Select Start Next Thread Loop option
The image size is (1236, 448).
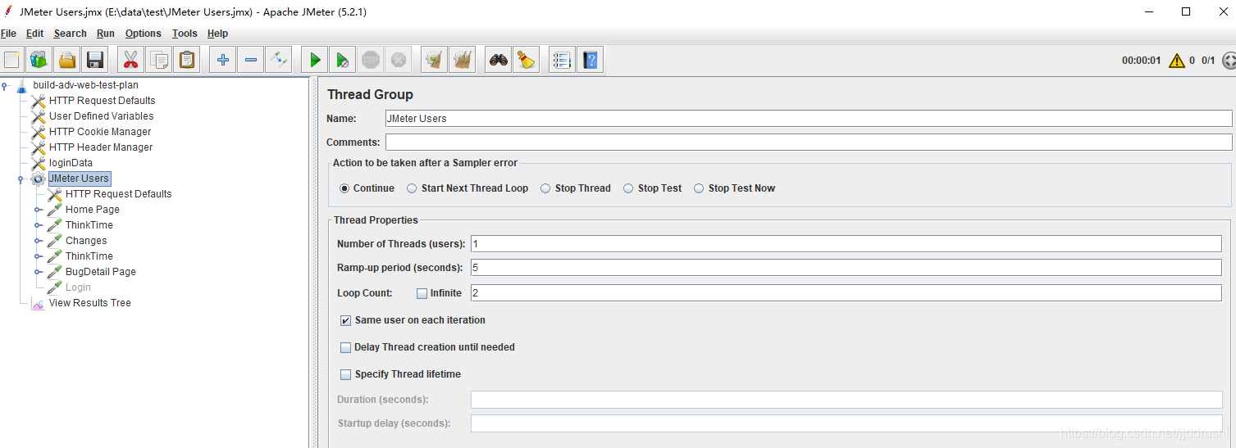pyautogui.click(x=412, y=188)
